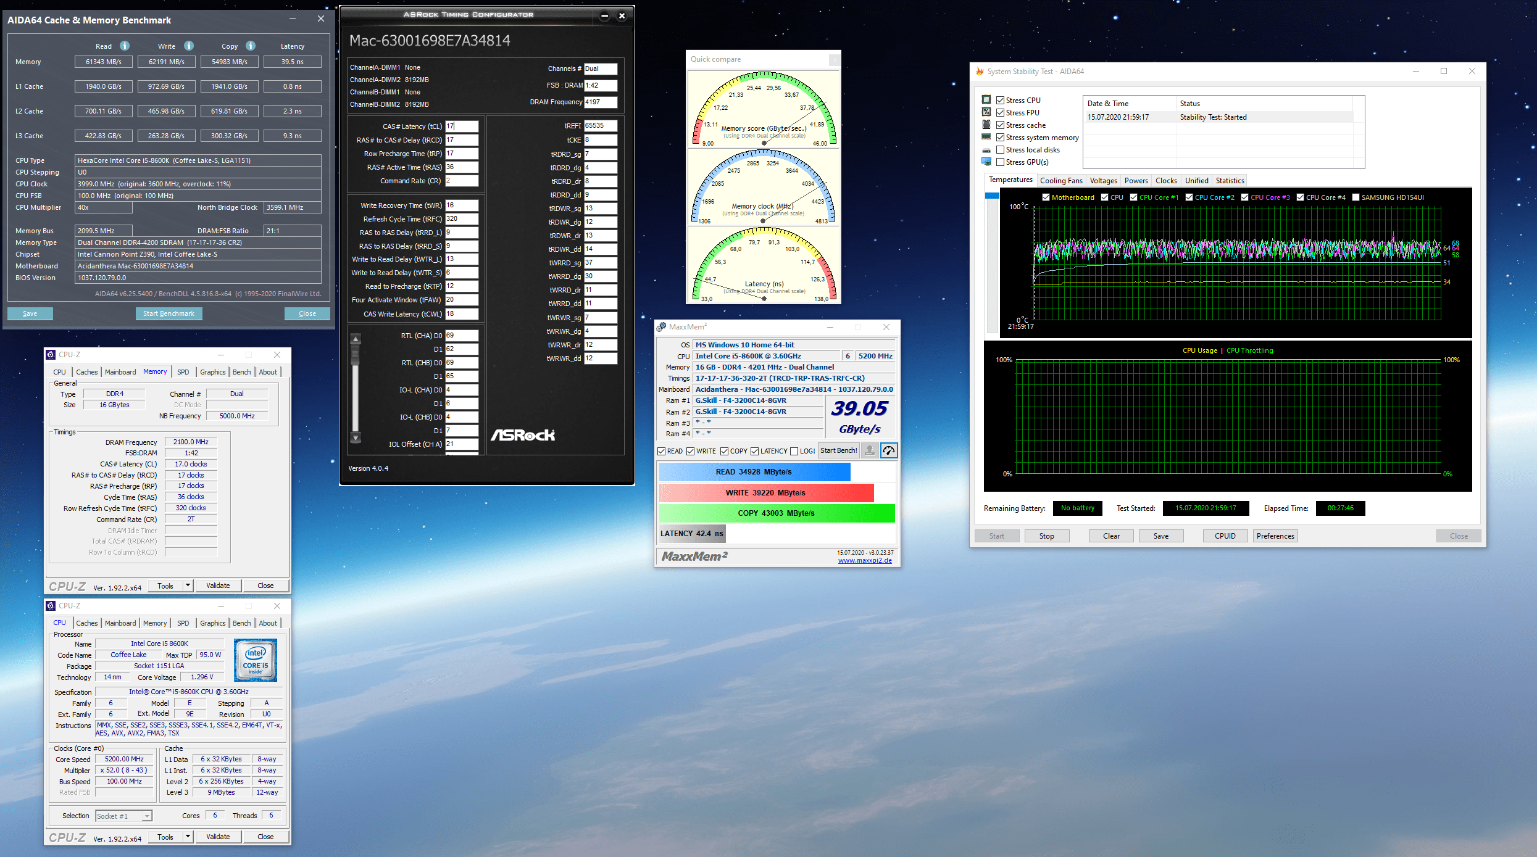
Task: Click the Intel Core i5 logo
Action: point(256,660)
